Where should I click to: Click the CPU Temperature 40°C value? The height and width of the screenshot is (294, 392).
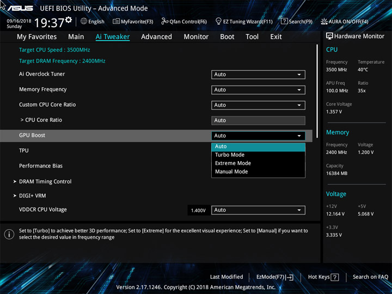click(363, 70)
